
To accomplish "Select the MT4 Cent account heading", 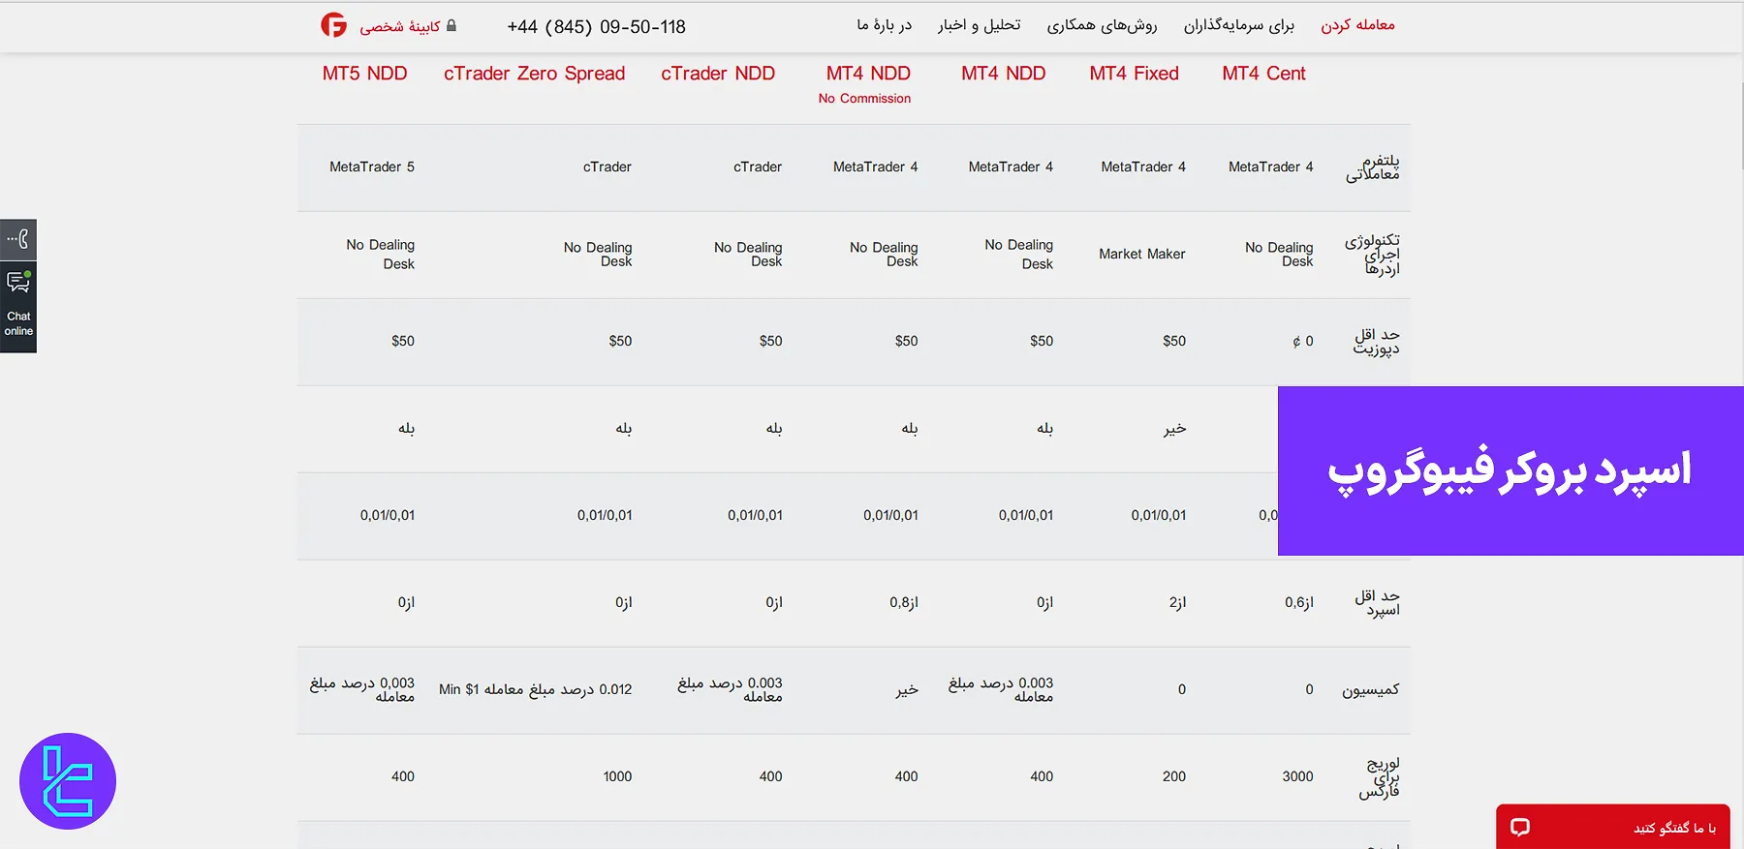I will pyautogui.click(x=1263, y=74).
